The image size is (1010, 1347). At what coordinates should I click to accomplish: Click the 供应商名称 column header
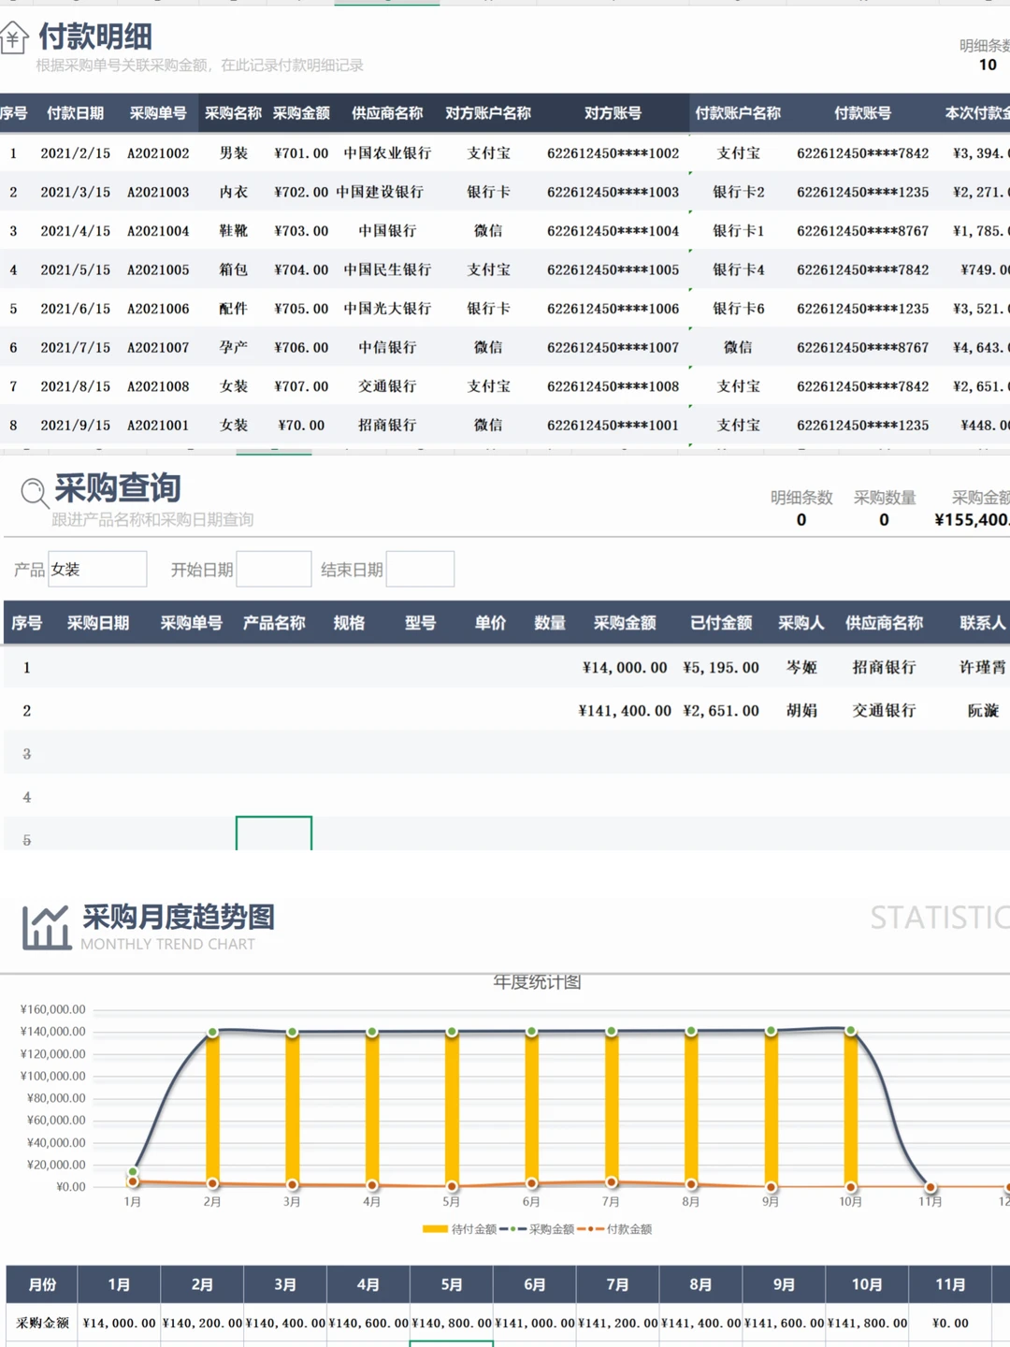pyautogui.click(x=387, y=113)
